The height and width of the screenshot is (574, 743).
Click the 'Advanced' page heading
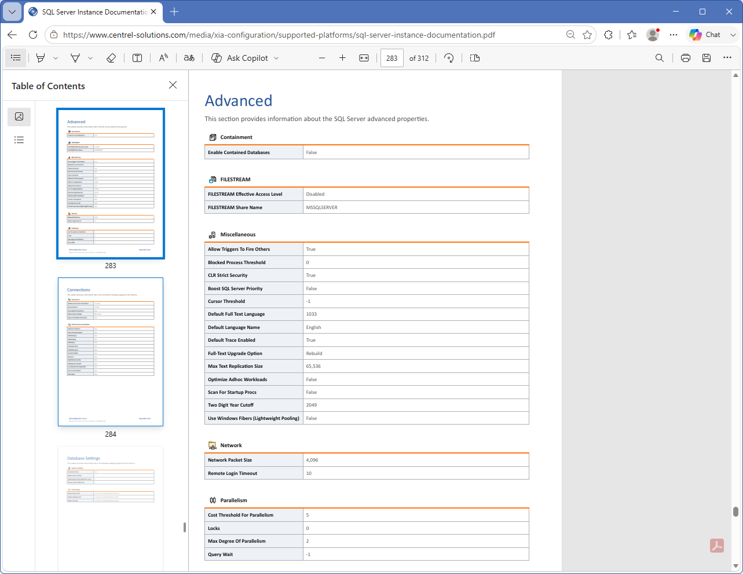coord(239,101)
